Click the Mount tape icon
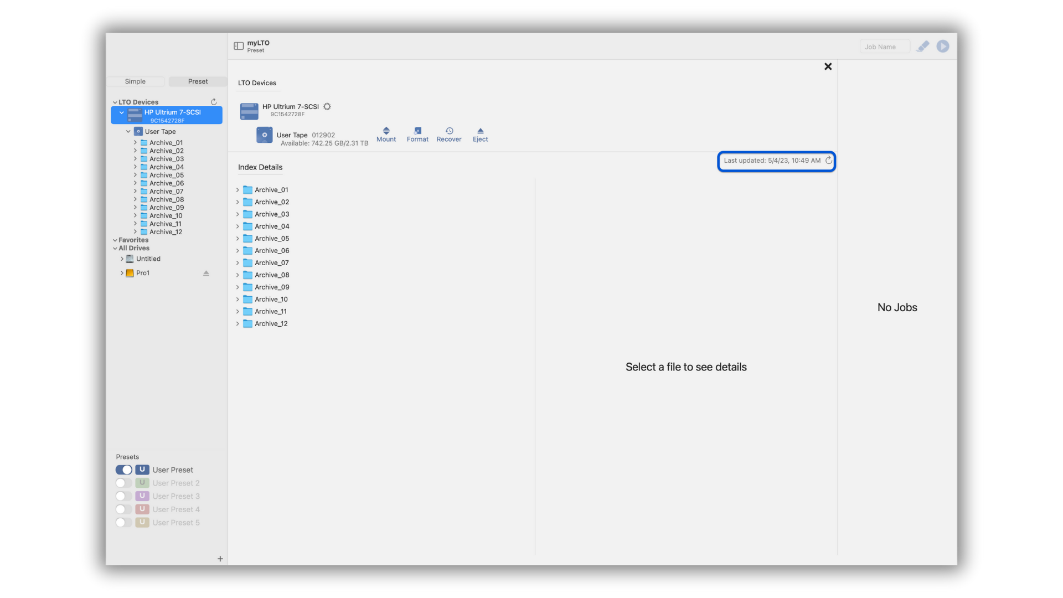This screenshot has height=598, width=1063. [x=386, y=131]
